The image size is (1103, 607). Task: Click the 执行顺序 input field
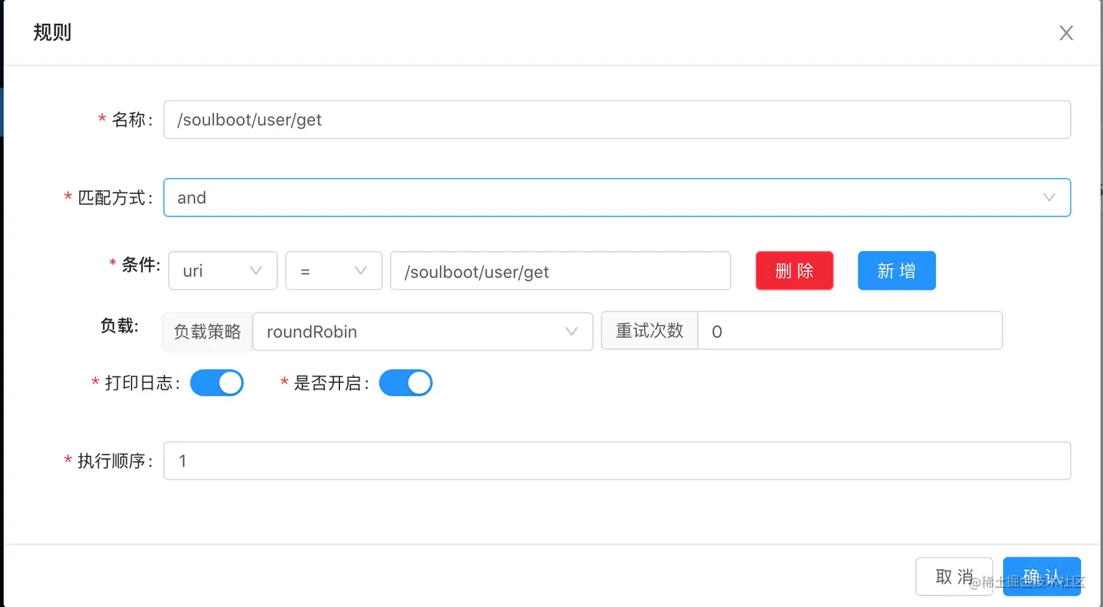[x=617, y=461]
